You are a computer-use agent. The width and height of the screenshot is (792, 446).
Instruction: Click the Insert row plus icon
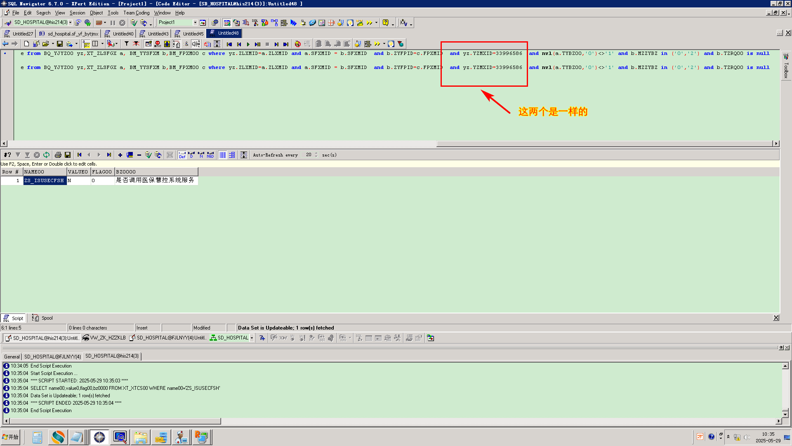pos(120,155)
